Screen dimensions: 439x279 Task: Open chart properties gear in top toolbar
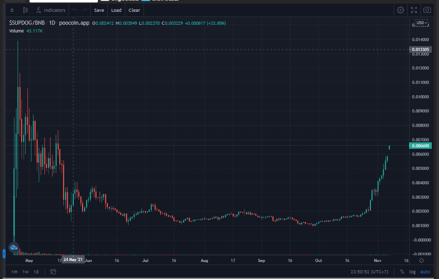400,10
